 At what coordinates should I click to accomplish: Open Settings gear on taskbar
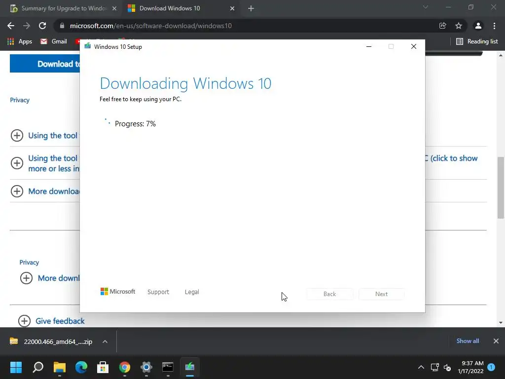[146, 367]
